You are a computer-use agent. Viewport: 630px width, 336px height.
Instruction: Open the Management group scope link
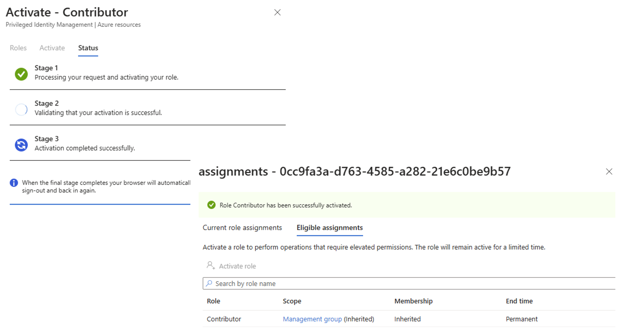(x=312, y=319)
